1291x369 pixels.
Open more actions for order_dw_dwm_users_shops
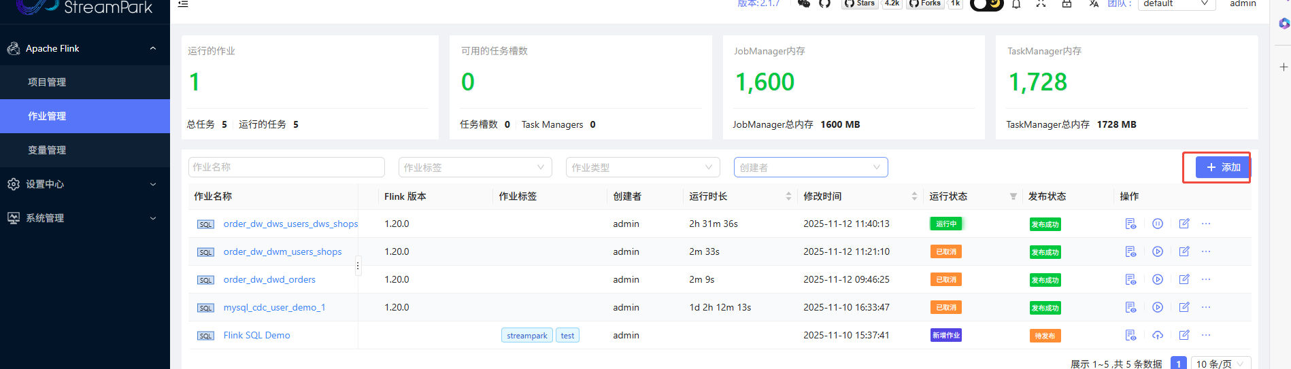tap(1206, 251)
